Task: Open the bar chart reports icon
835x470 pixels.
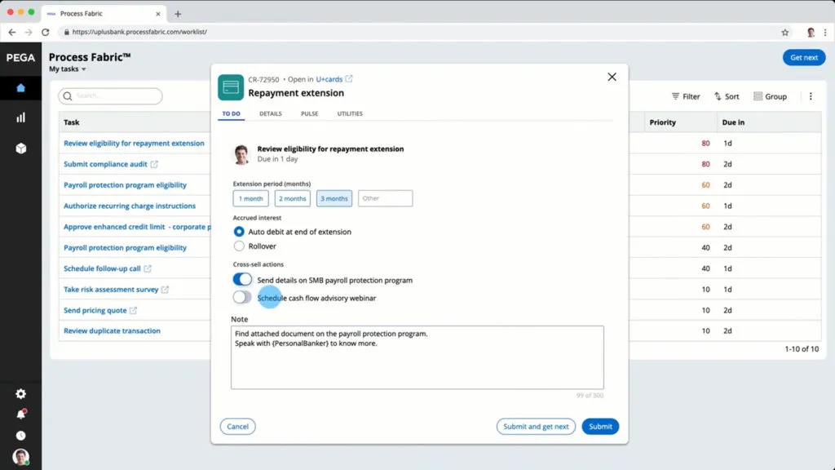Action: pos(20,117)
